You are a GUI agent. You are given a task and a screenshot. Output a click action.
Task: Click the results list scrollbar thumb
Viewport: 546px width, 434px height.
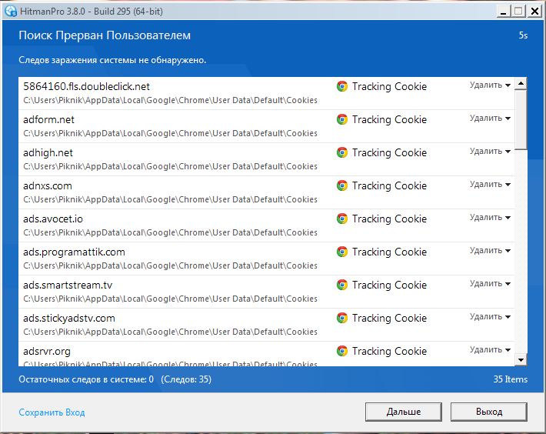[521, 120]
